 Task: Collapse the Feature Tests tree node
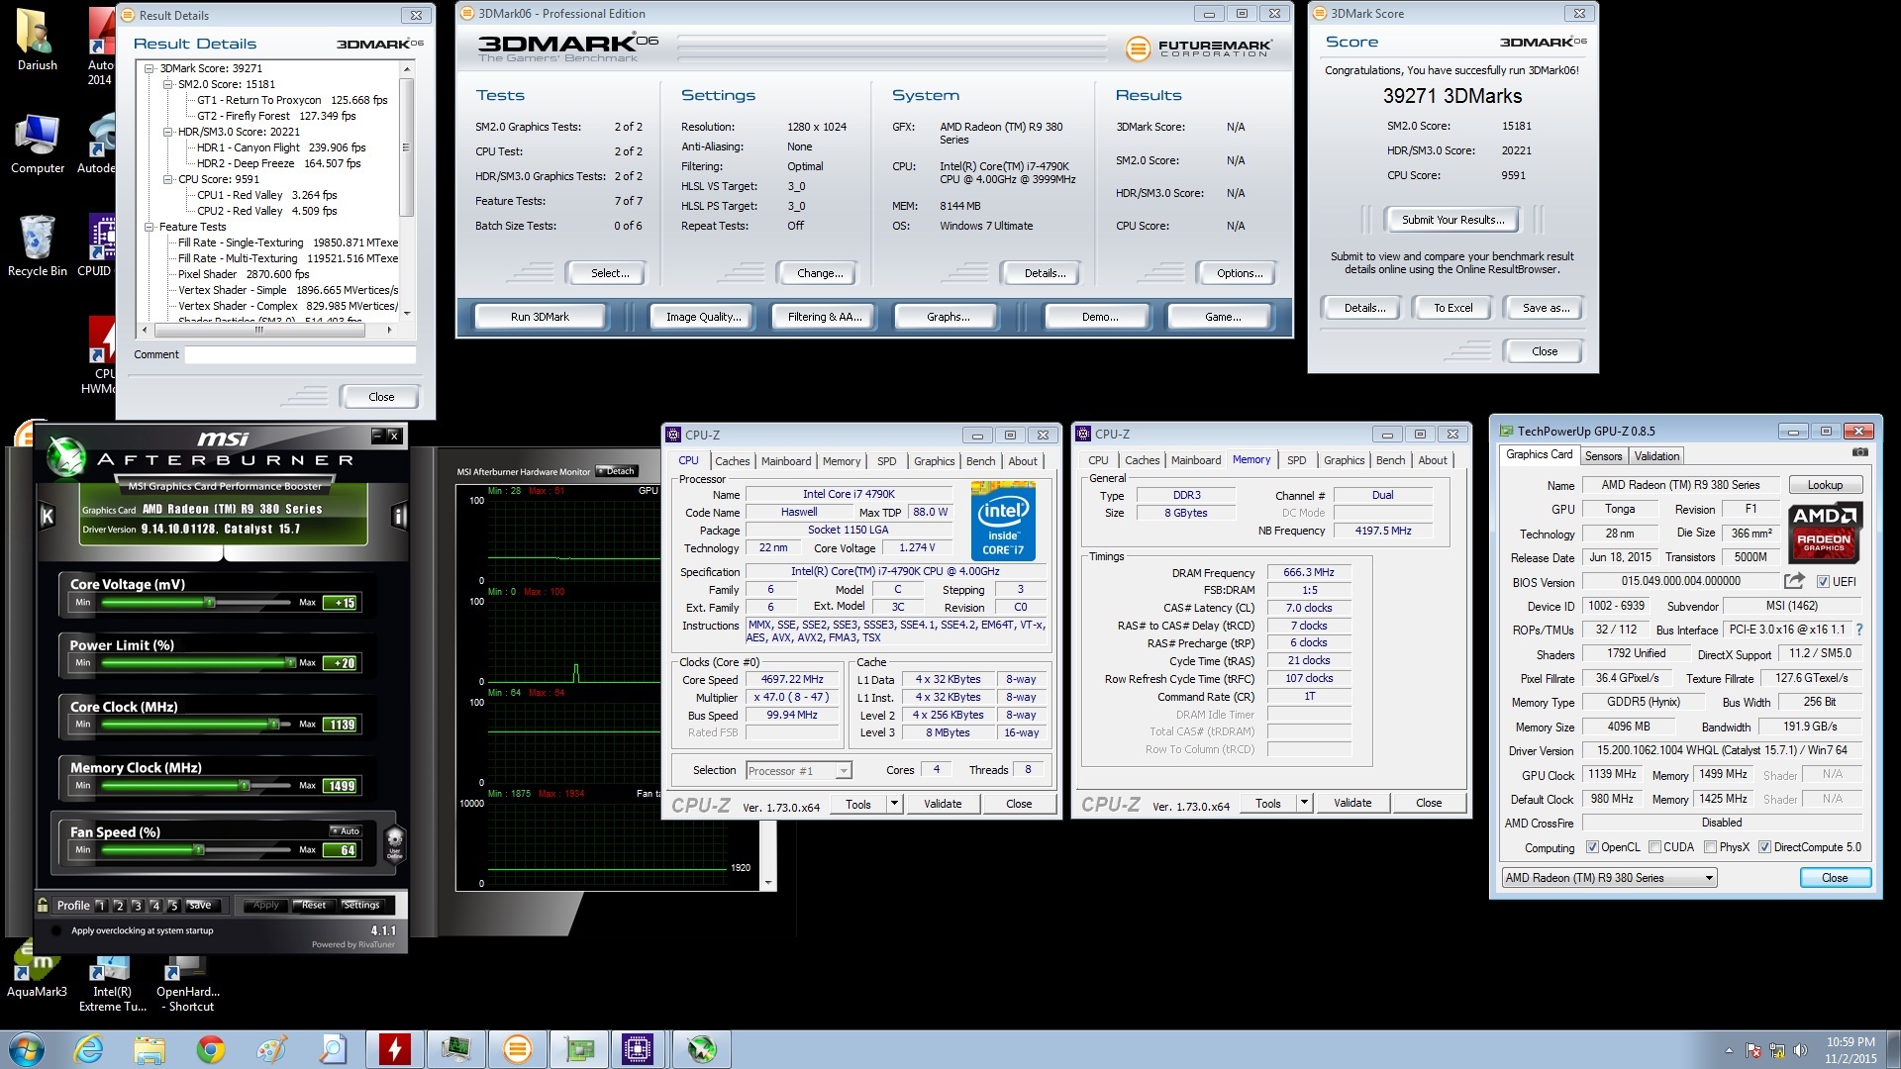click(x=150, y=227)
